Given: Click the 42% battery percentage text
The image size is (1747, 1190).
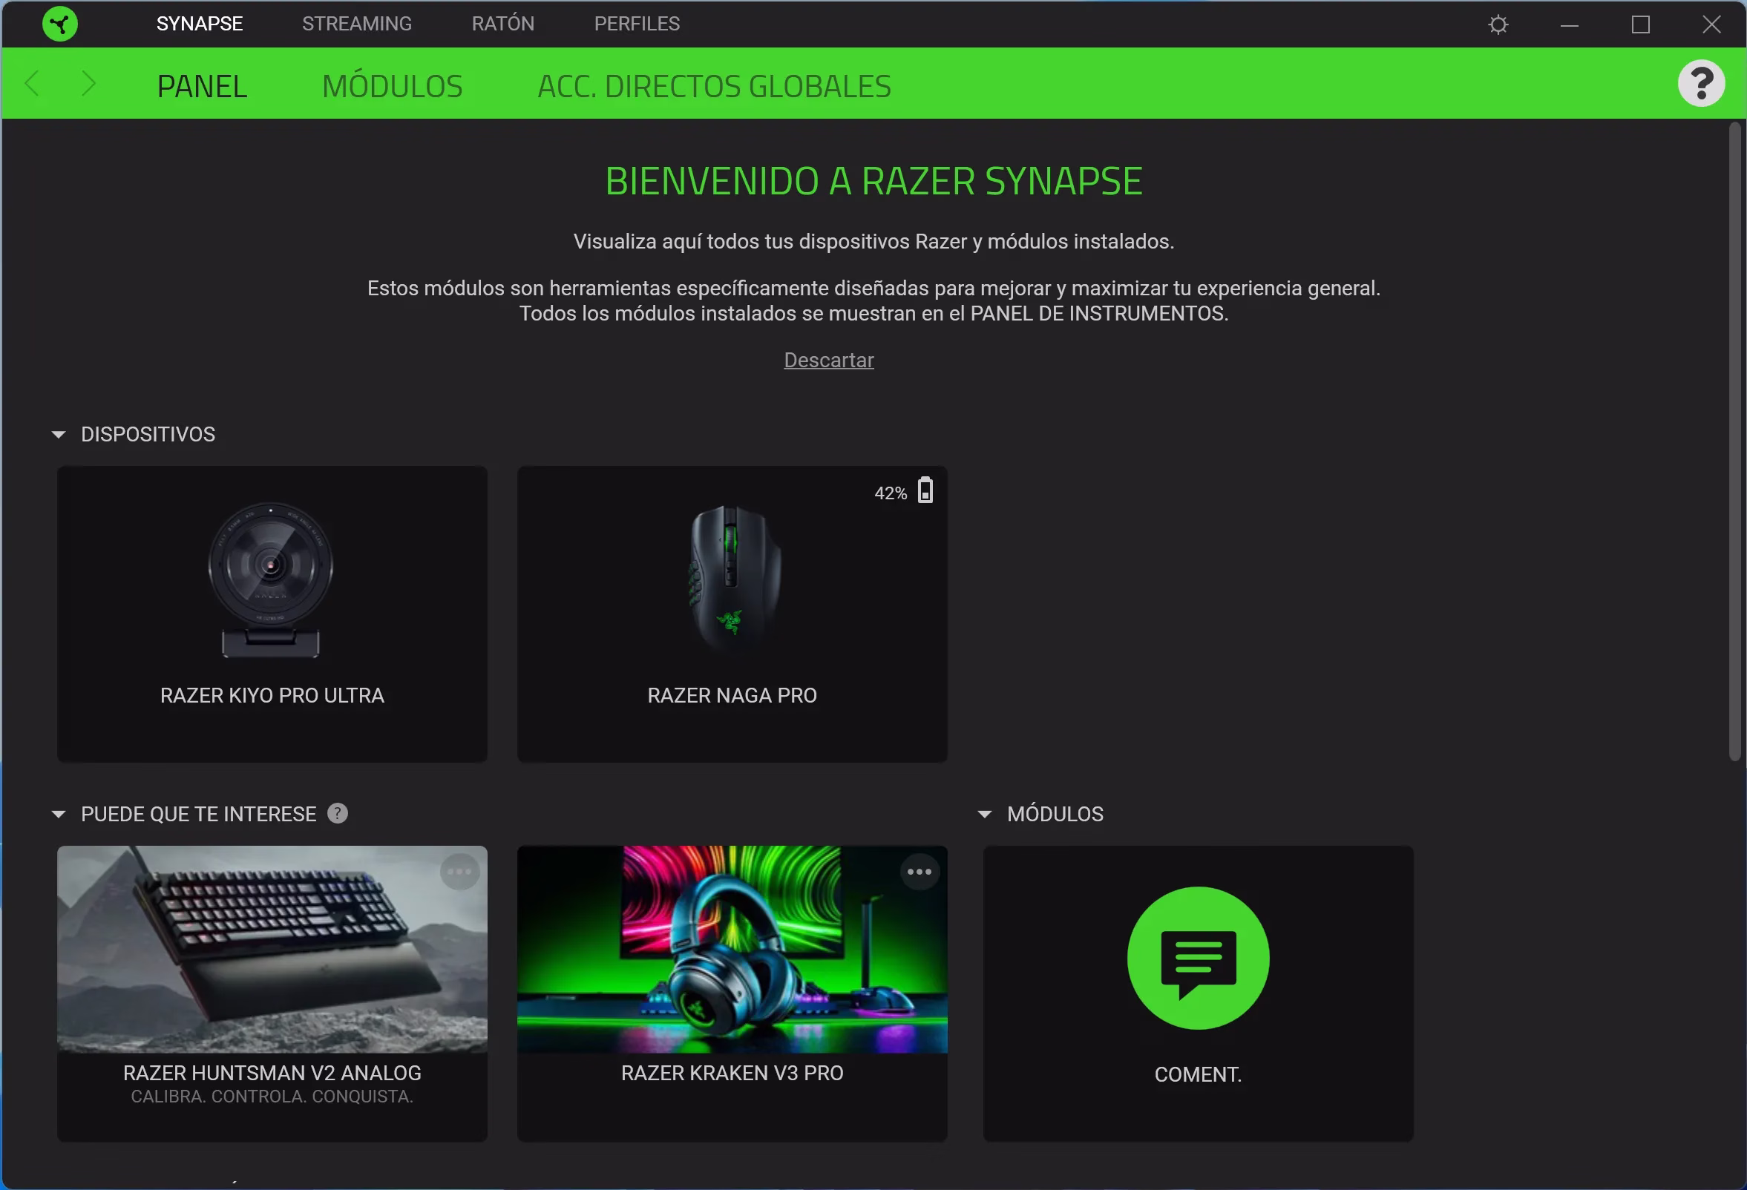Looking at the screenshot, I should coord(891,493).
